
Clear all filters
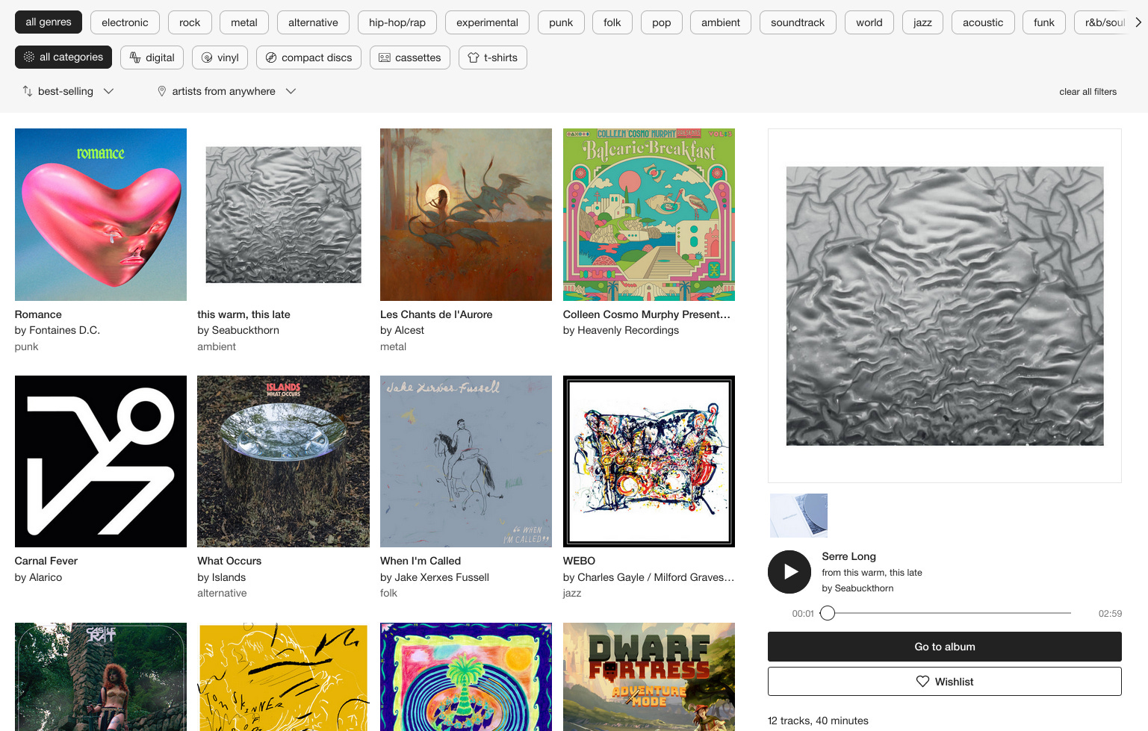1088,92
